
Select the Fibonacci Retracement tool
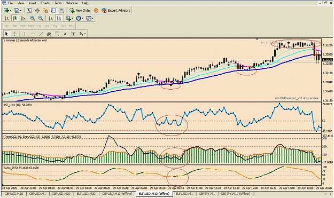pos(57,34)
